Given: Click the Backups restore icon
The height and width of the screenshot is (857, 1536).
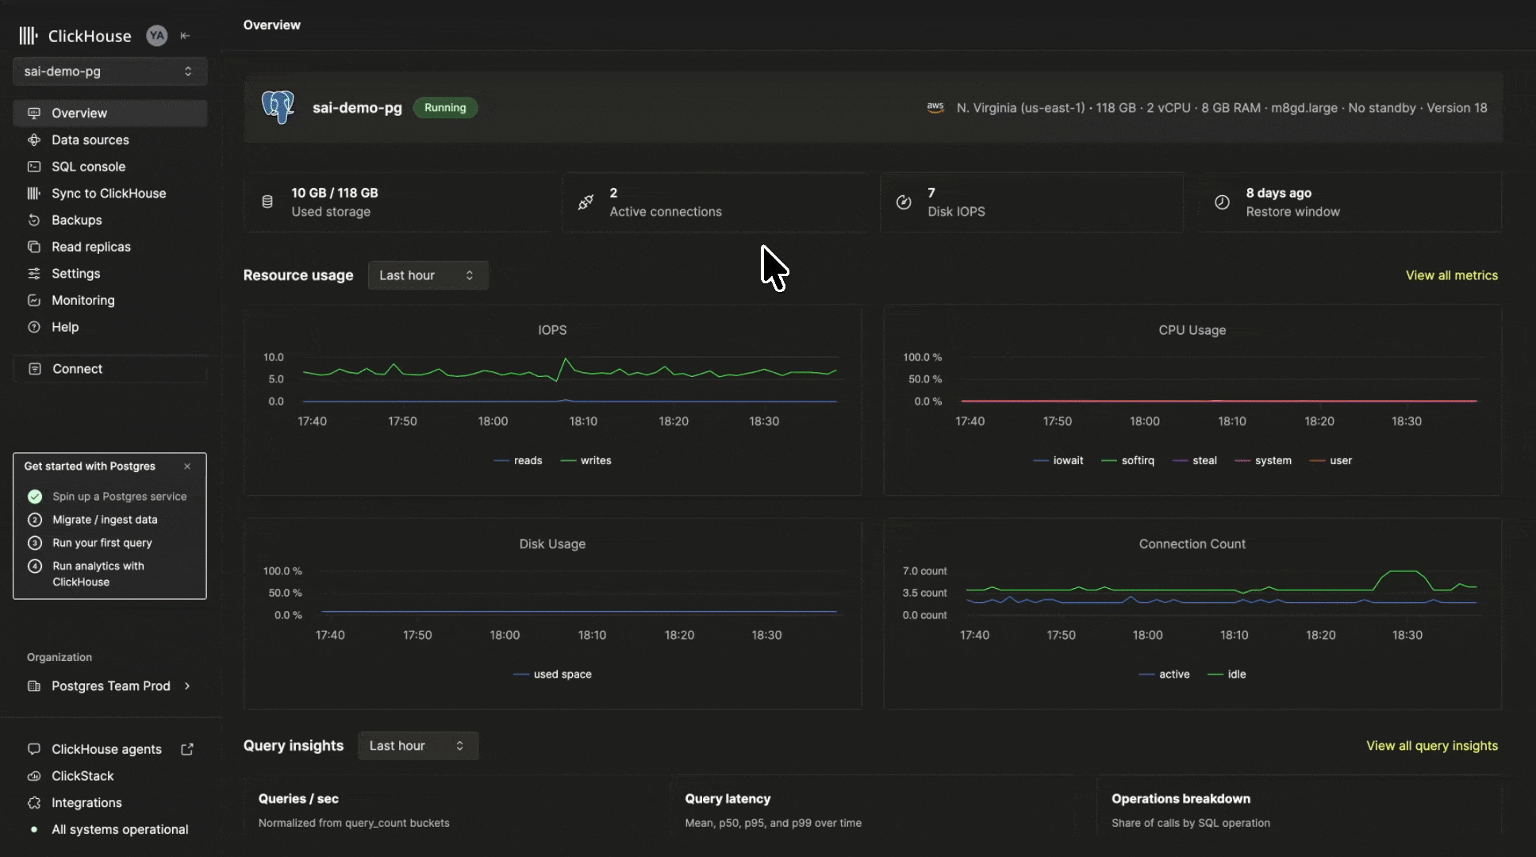Looking at the screenshot, I should pyautogui.click(x=34, y=220).
